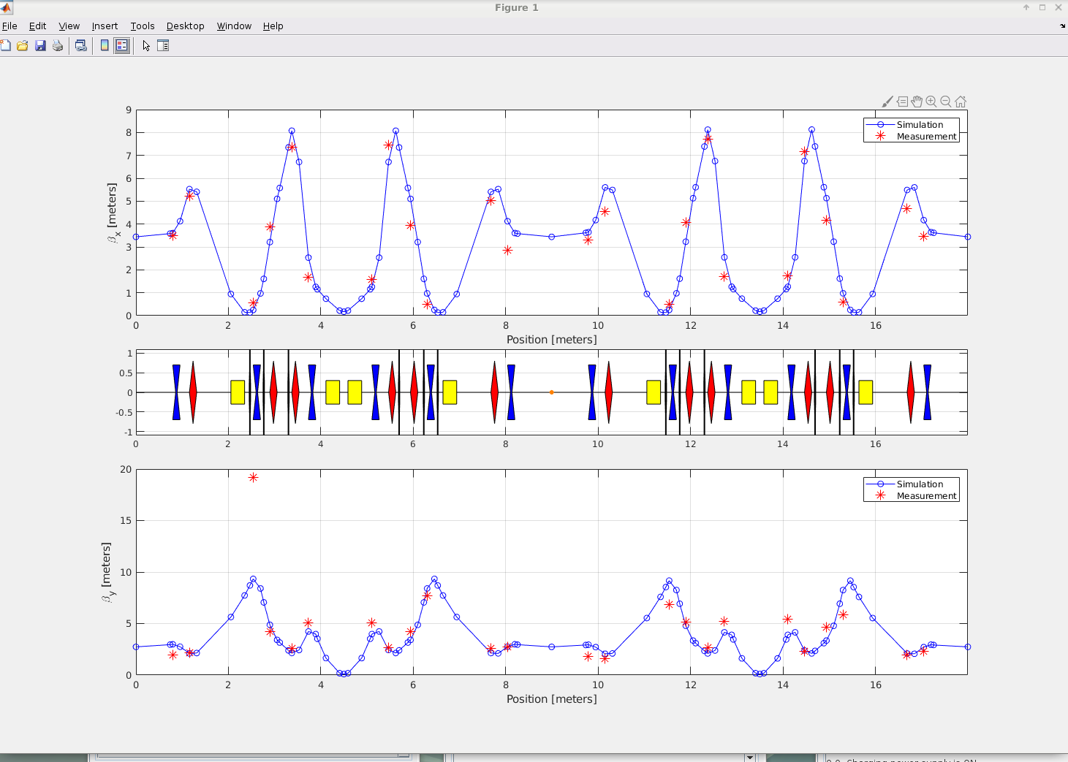Viewport: 1068px width, 762px height.
Task: Enable the Edit Plot arrow tool
Action: (146, 45)
